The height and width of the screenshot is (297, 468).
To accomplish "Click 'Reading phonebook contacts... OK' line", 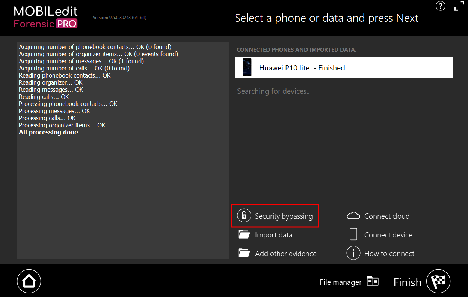I will pyautogui.click(x=65, y=76).
